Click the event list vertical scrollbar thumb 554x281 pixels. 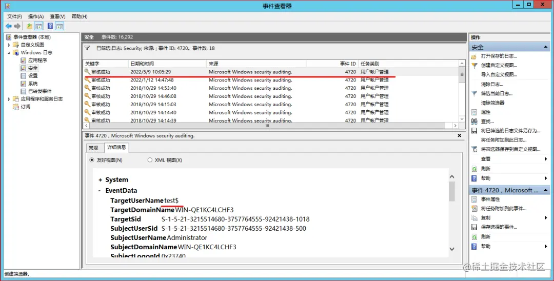pyautogui.click(x=462, y=74)
